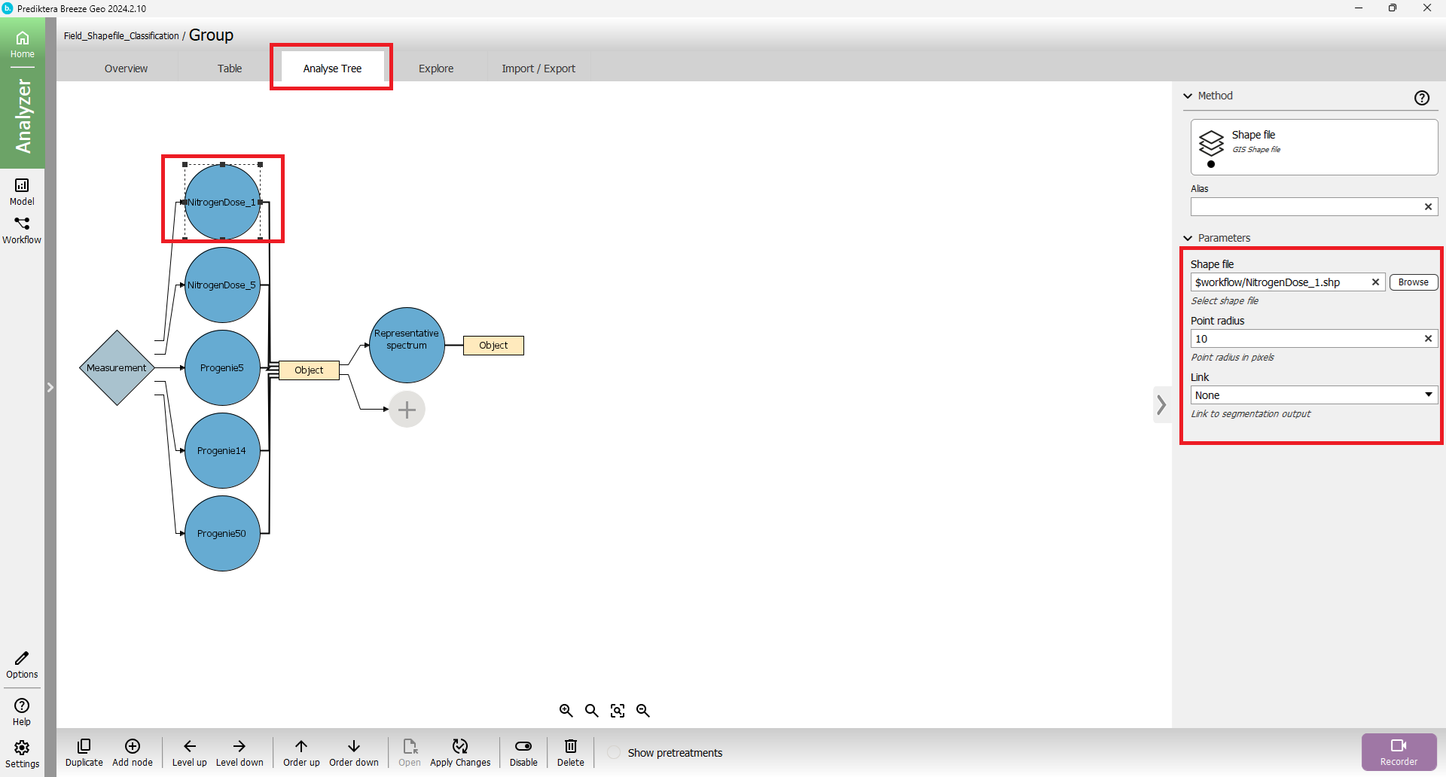Click the Level down arrow

(239, 746)
